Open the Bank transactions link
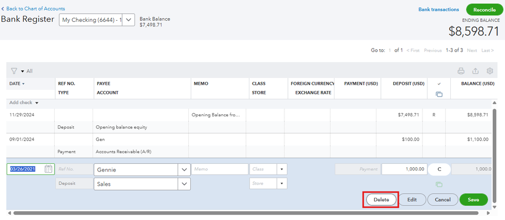 (439, 10)
